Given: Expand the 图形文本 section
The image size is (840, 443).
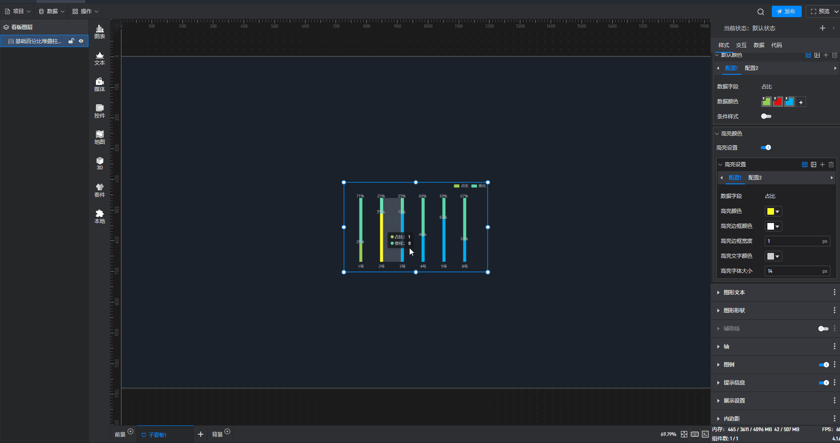Looking at the screenshot, I should point(734,293).
